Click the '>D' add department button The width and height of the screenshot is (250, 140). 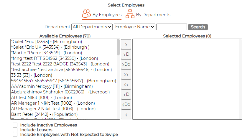126,54
